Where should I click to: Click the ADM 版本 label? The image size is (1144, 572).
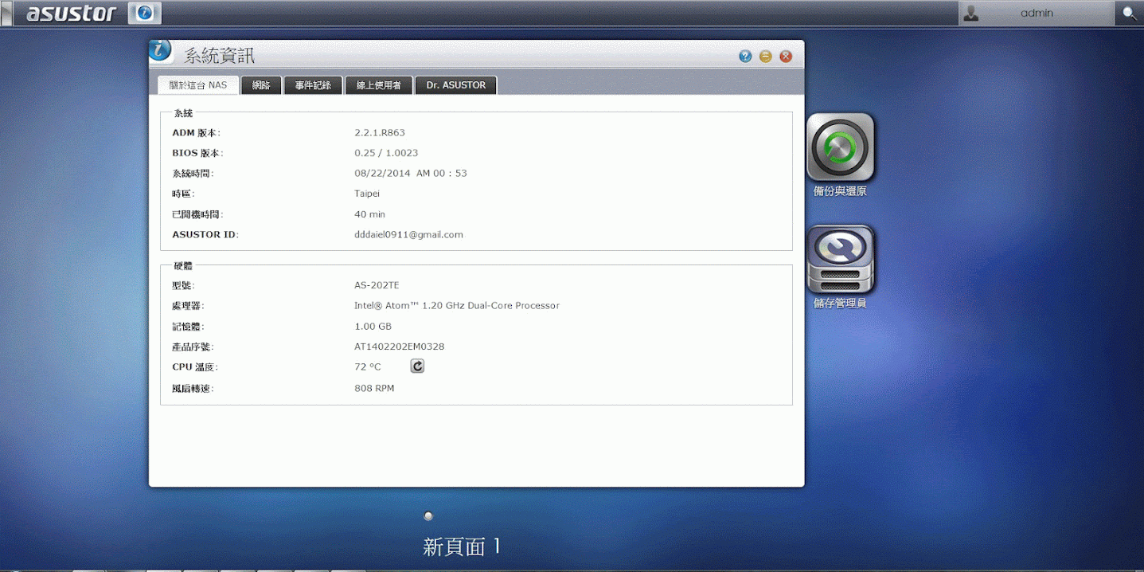(x=196, y=133)
